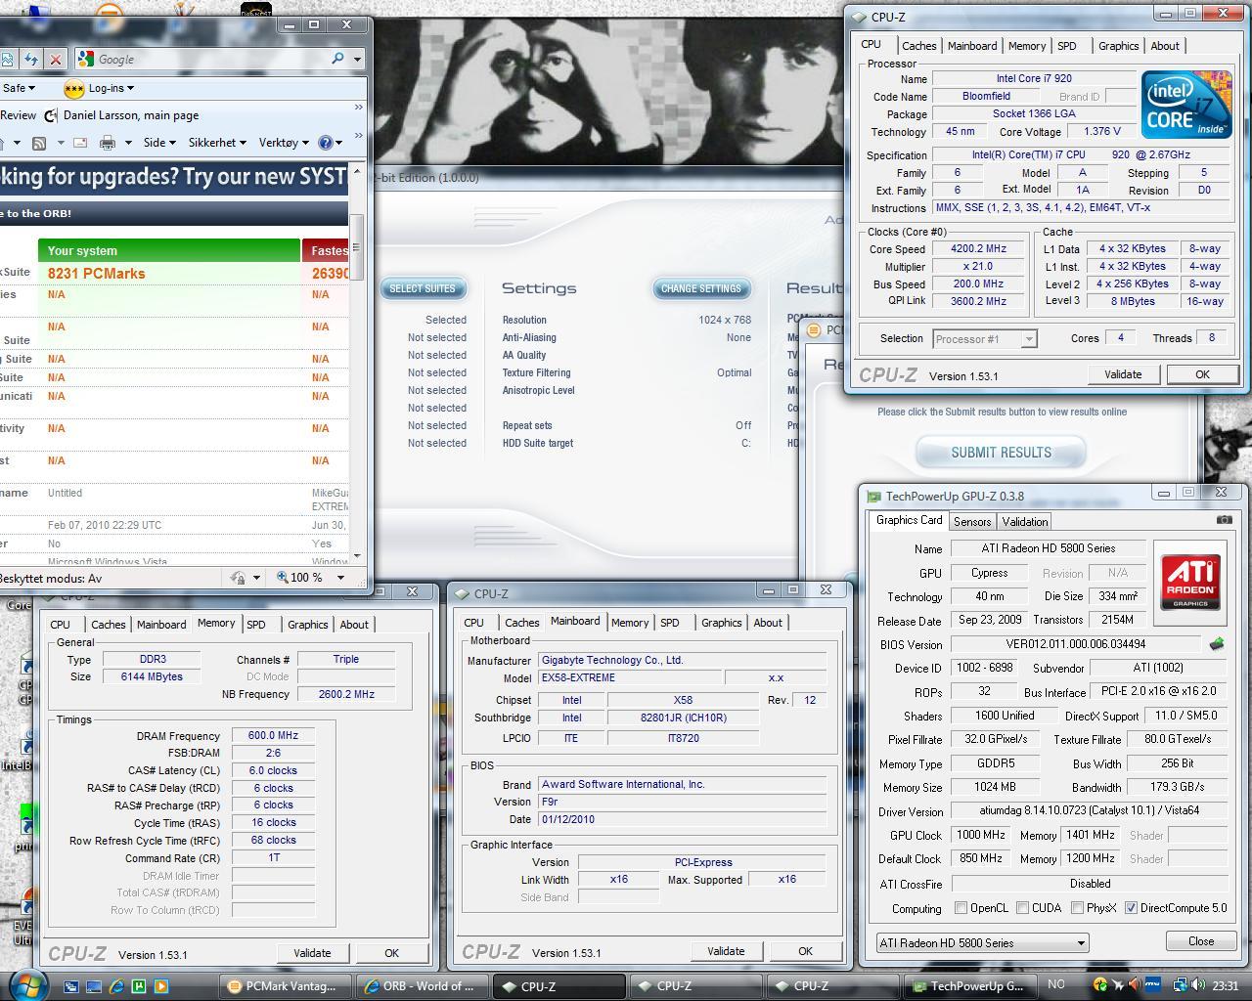This screenshot has width=1252, height=1001.
Task: Toggle the OpenCL checkbox in GPU-Z
Action: click(x=961, y=908)
